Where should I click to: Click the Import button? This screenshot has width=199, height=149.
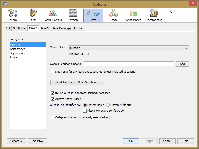[x=38, y=141]
